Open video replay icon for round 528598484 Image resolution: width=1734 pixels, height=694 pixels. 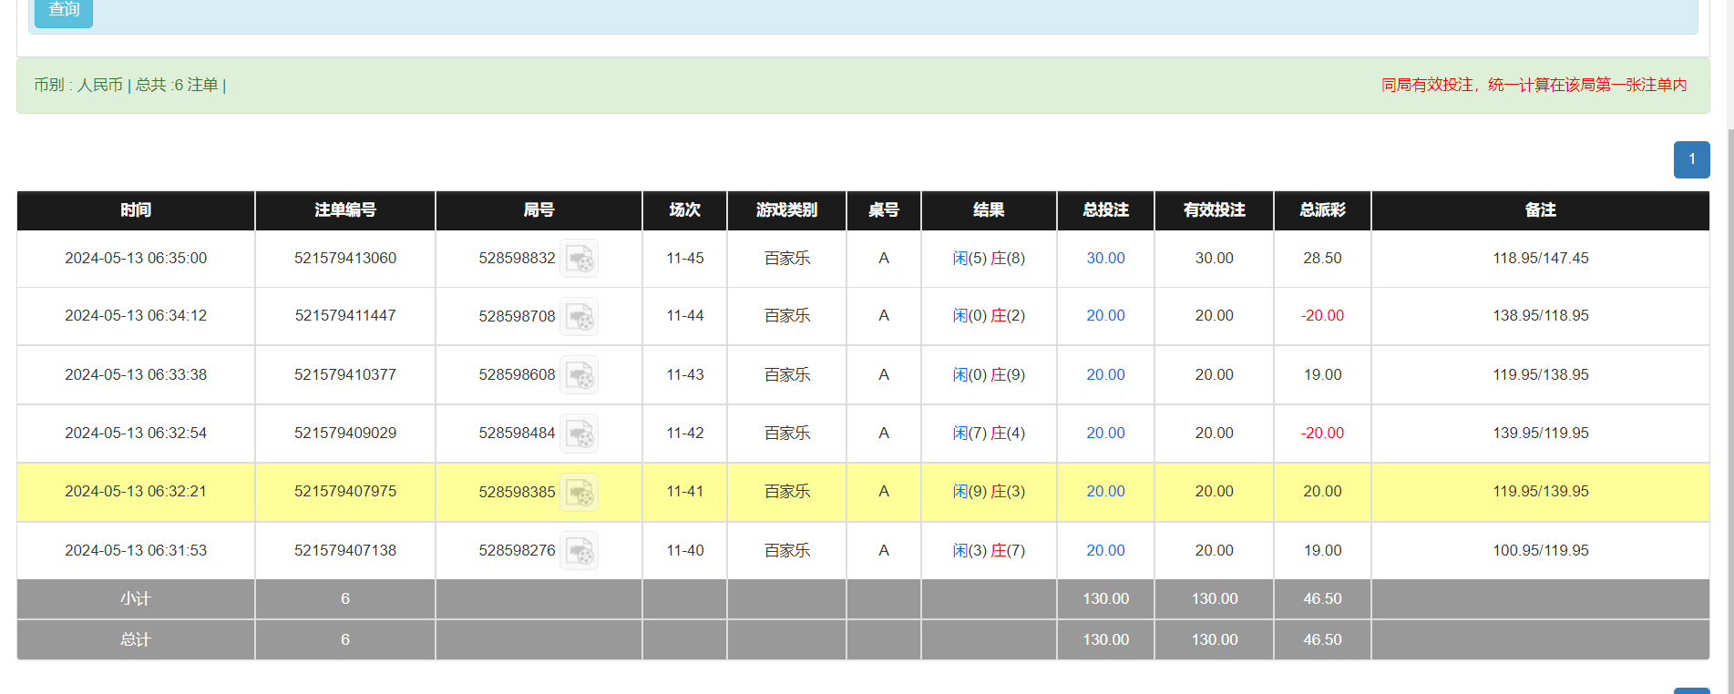point(579,434)
